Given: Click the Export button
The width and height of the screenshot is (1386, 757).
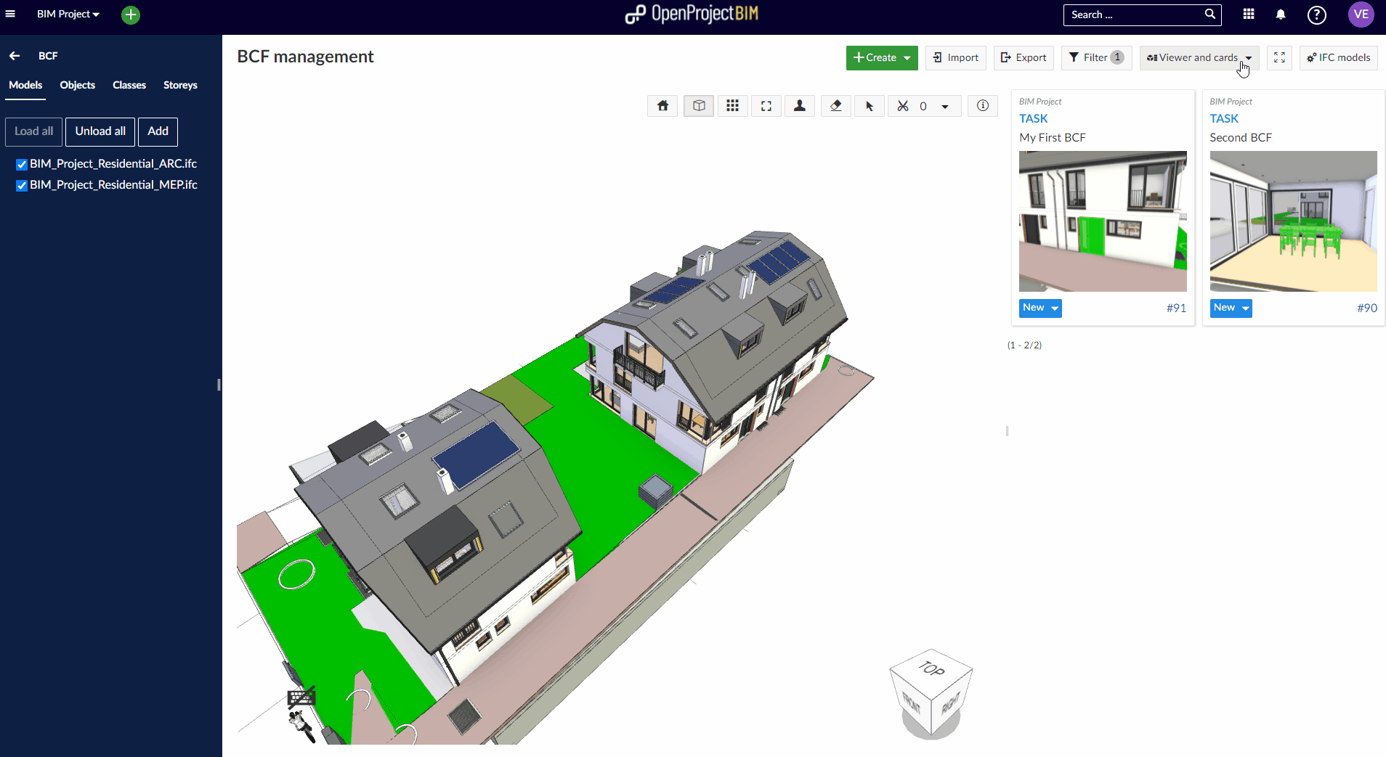Looking at the screenshot, I should [1024, 57].
